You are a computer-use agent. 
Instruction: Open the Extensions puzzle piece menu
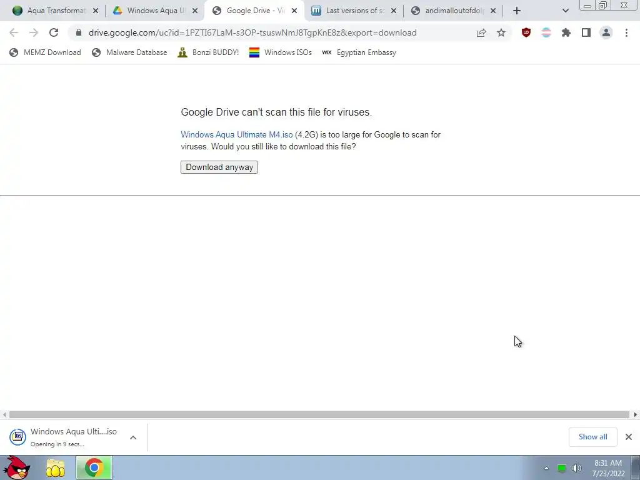pyautogui.click(x=566, y=32)
